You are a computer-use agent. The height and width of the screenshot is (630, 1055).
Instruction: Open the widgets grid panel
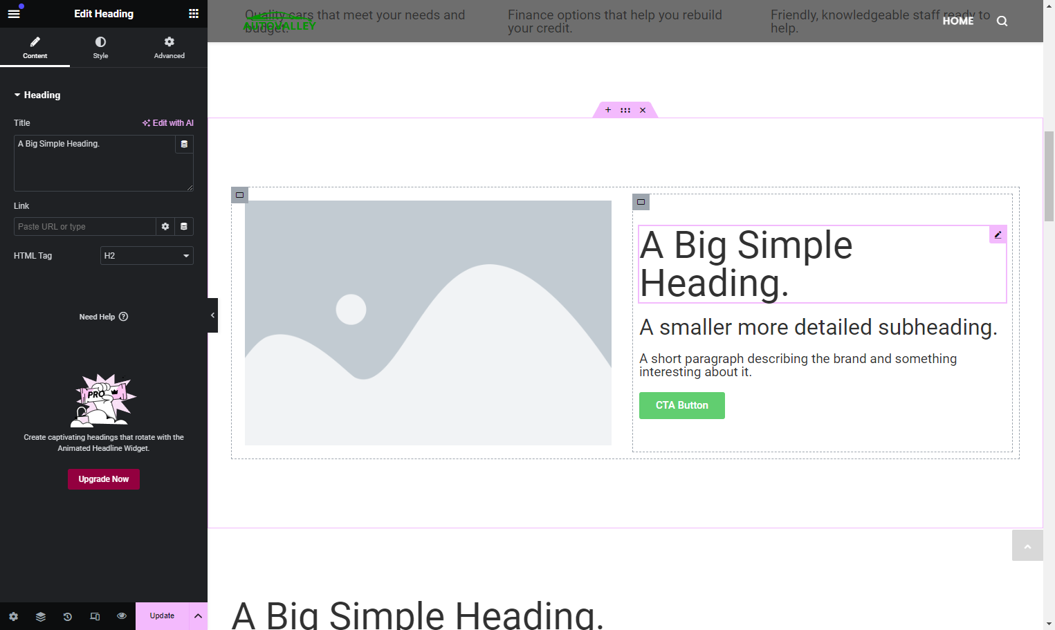(x=194, y=13)
